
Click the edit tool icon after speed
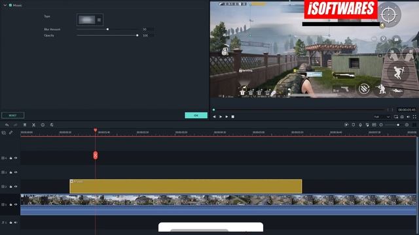[52, 125]
